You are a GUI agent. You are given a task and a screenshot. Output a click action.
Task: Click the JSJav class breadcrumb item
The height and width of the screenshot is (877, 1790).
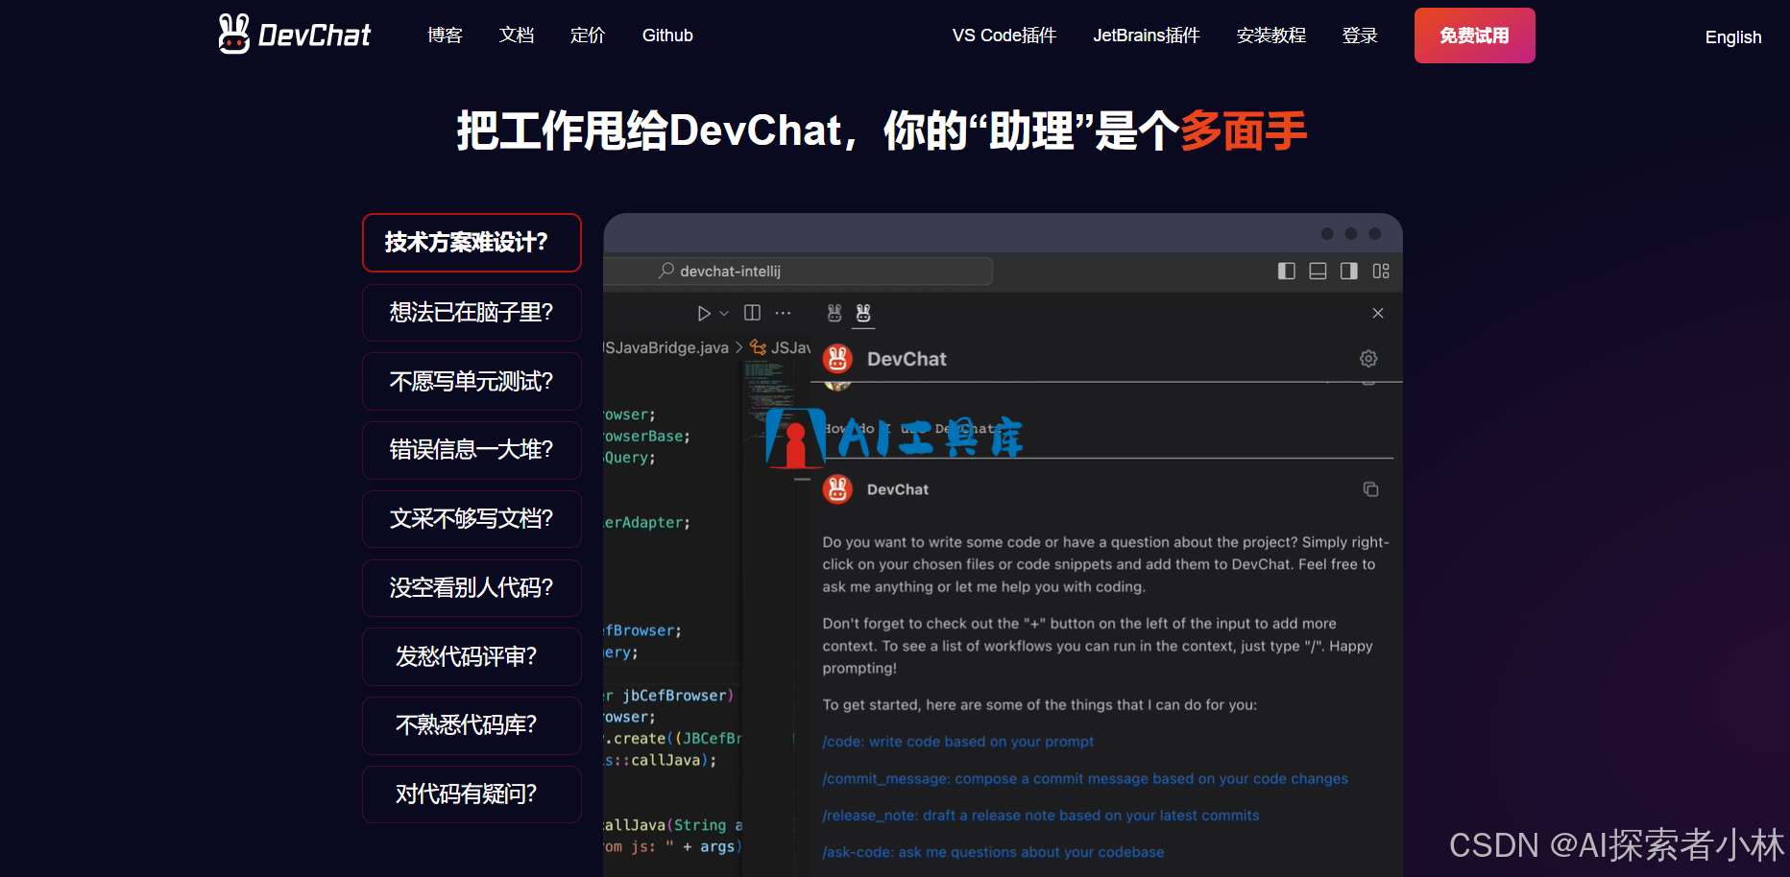tap(781, 347)
